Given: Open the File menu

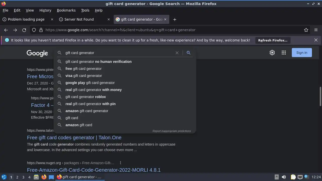Looking at the screenshot, I should point(5,10).
